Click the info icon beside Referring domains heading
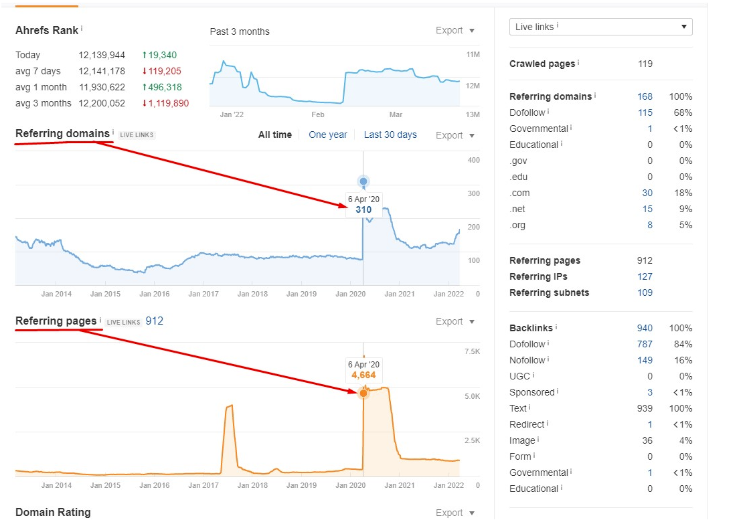Image resolution: width=743 pixels, height=520 pixels. (112, 131)
